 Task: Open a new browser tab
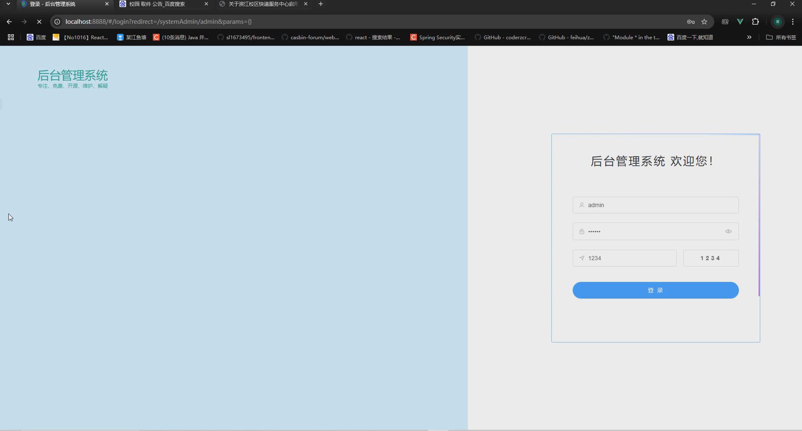point(321,4)
